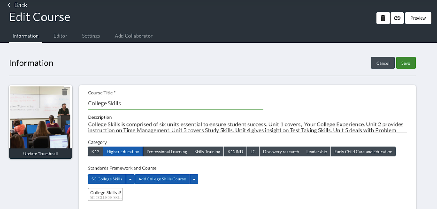Select the Skills Training category
437x209 pixels.
point(207,151)
